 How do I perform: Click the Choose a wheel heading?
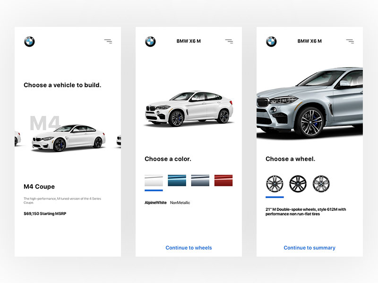point(290,159)
